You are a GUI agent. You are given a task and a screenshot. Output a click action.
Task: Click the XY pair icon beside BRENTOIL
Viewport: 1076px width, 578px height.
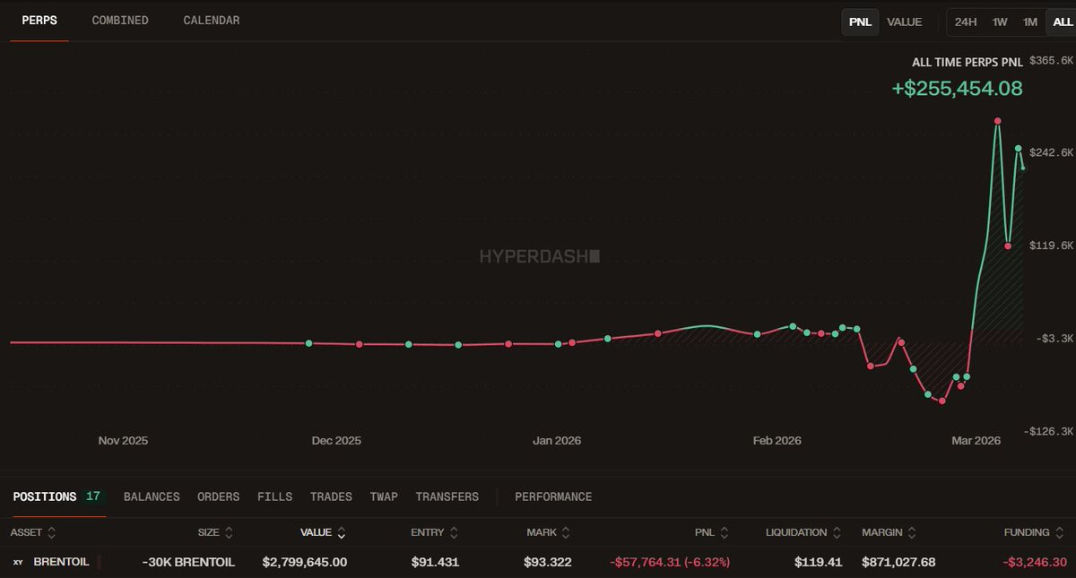(20, 562)
